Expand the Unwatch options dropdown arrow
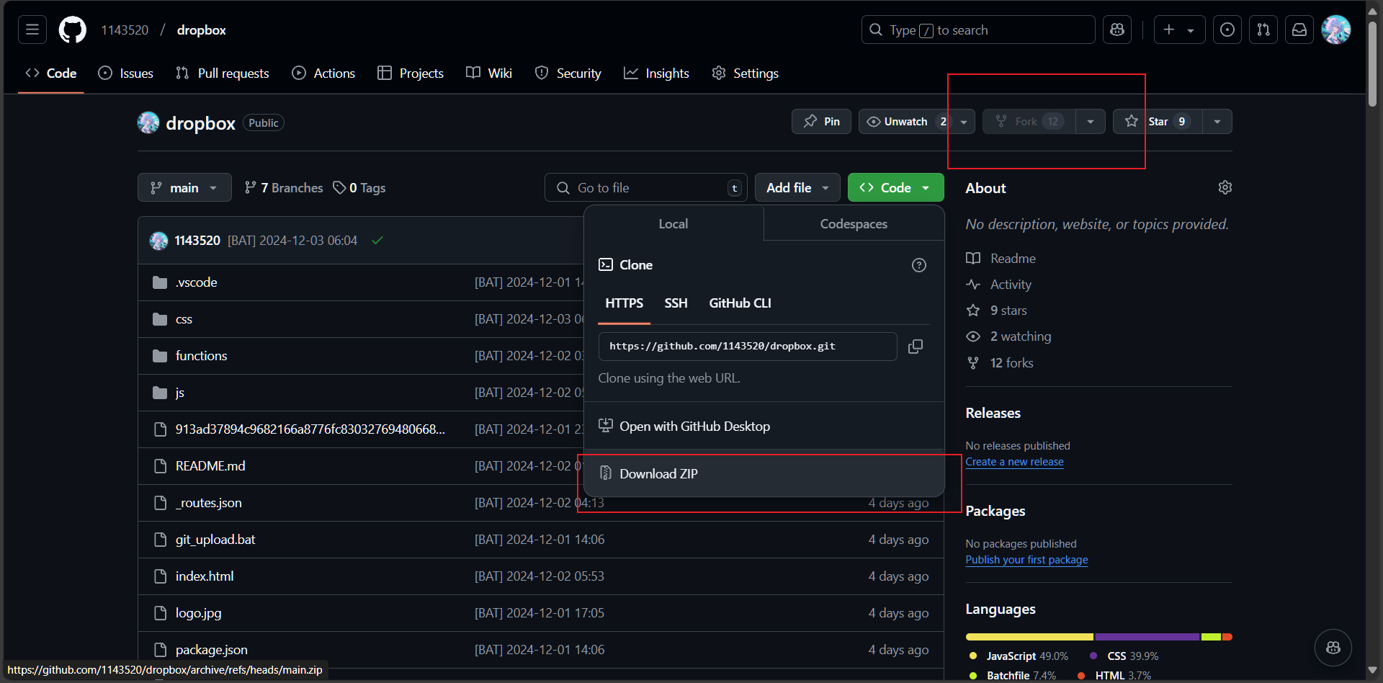This screenshot has width=1383, height=683. pyautogui.click(x=964, y=122)
